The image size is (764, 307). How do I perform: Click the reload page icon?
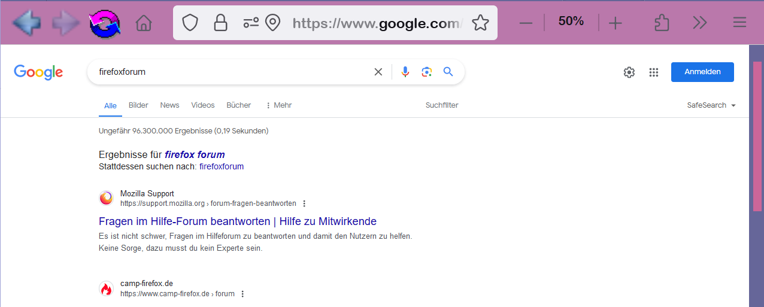point(105,23)
